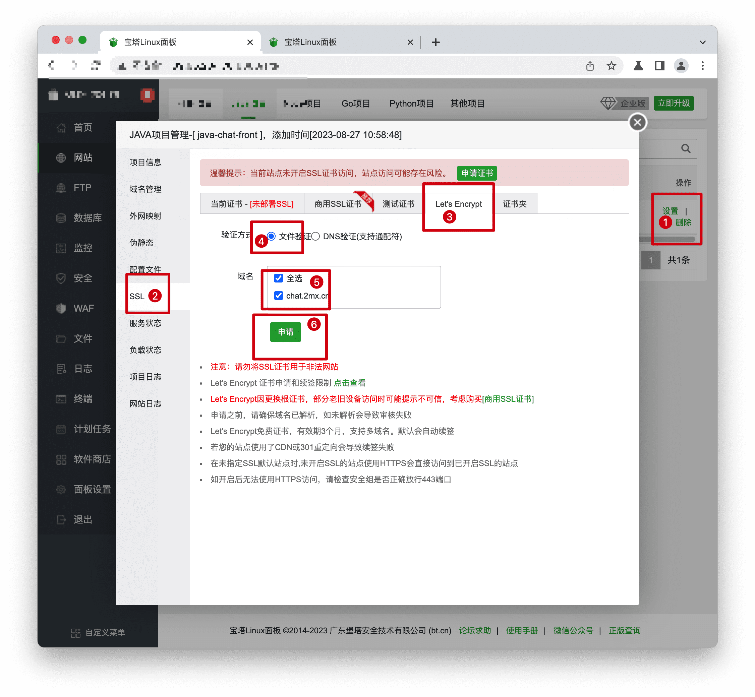Click the software store grid icon
Viewport: 755px width, 697px height.
pyautogui.click(x=61, y=459)
